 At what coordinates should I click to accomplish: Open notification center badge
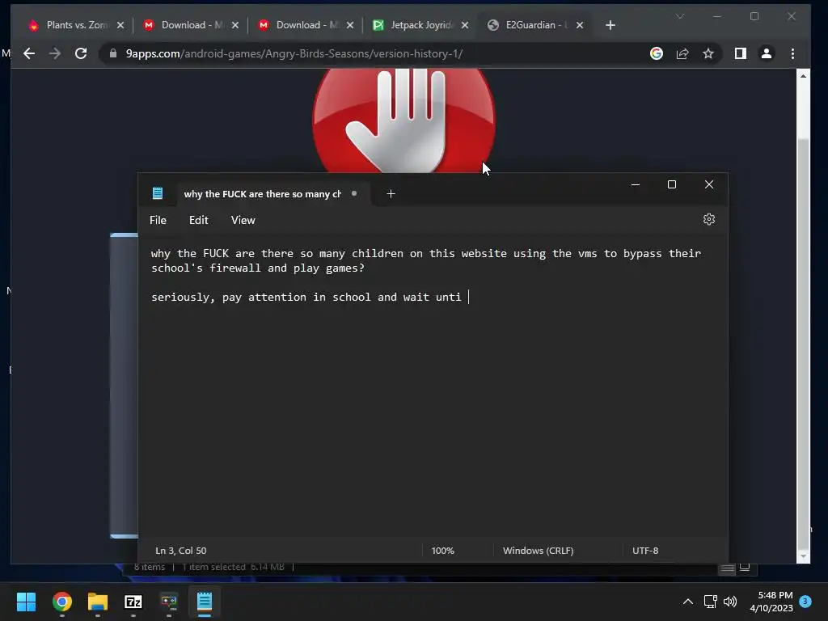[805, 601]
